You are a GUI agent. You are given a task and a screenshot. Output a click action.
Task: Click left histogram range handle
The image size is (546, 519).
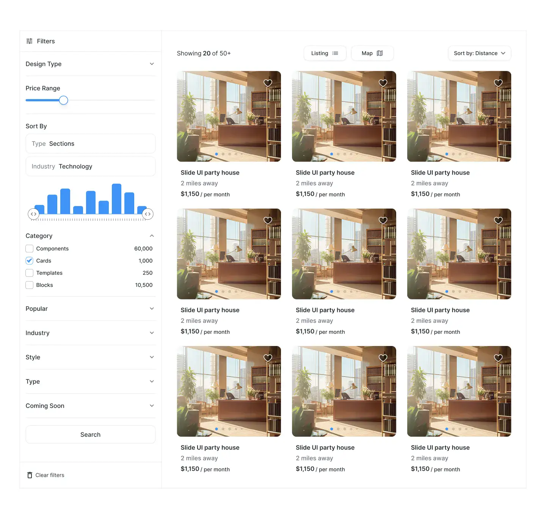tap(34, 214)
